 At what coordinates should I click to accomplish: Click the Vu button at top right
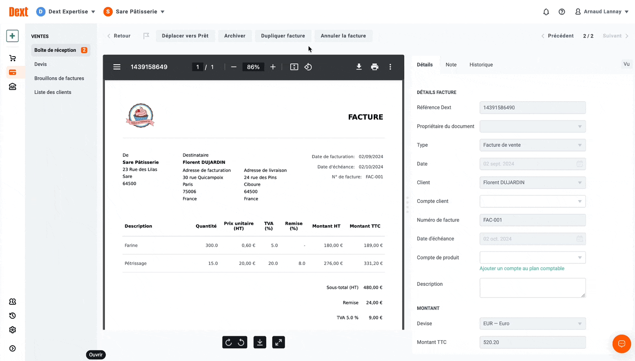point(626,64)
